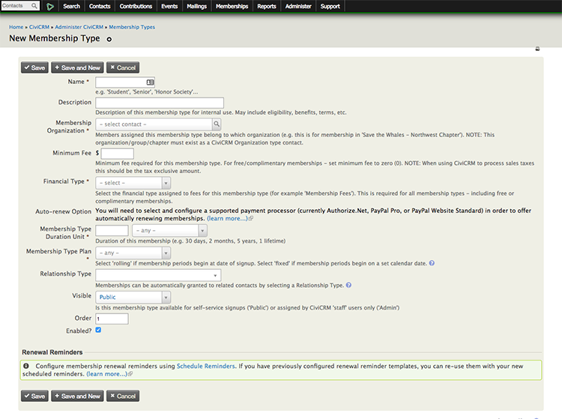Click into the Description input field

[x=160, y=103]
